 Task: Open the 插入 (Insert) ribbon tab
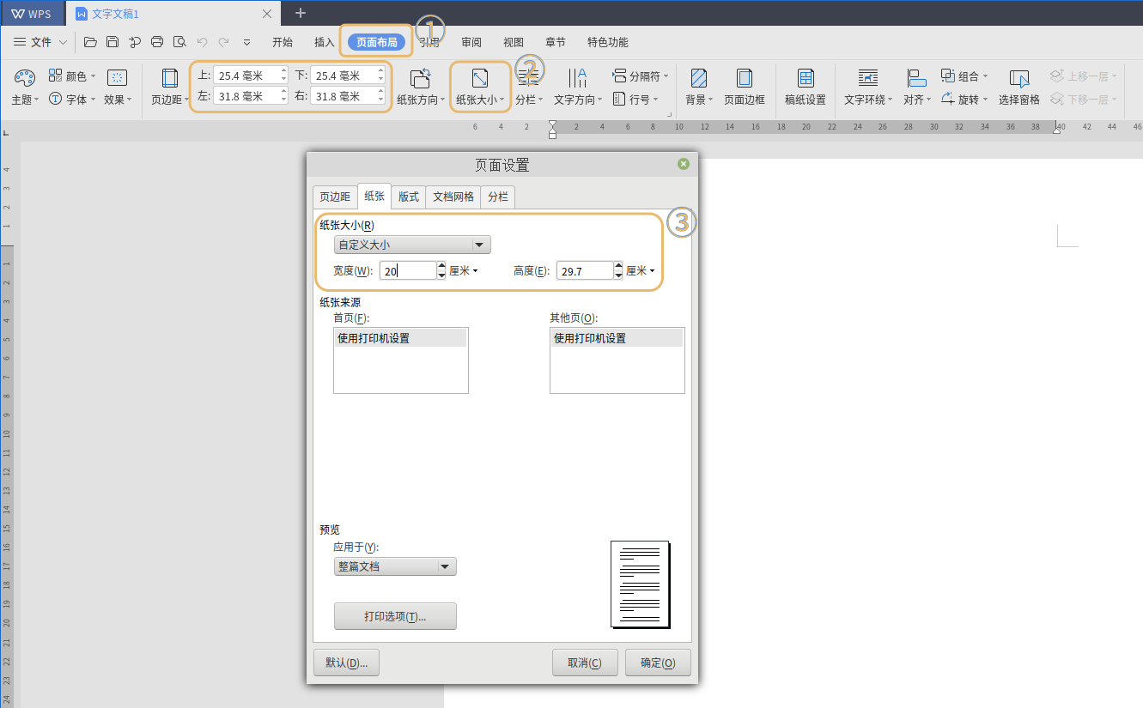(x=324, y=42)
